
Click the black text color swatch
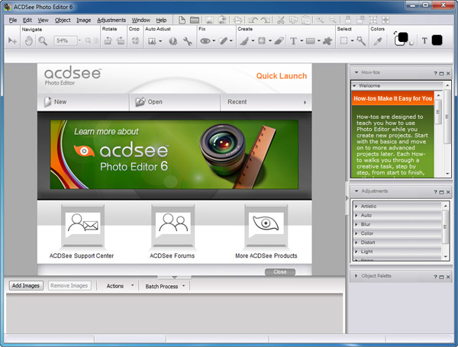pos(437,40)
